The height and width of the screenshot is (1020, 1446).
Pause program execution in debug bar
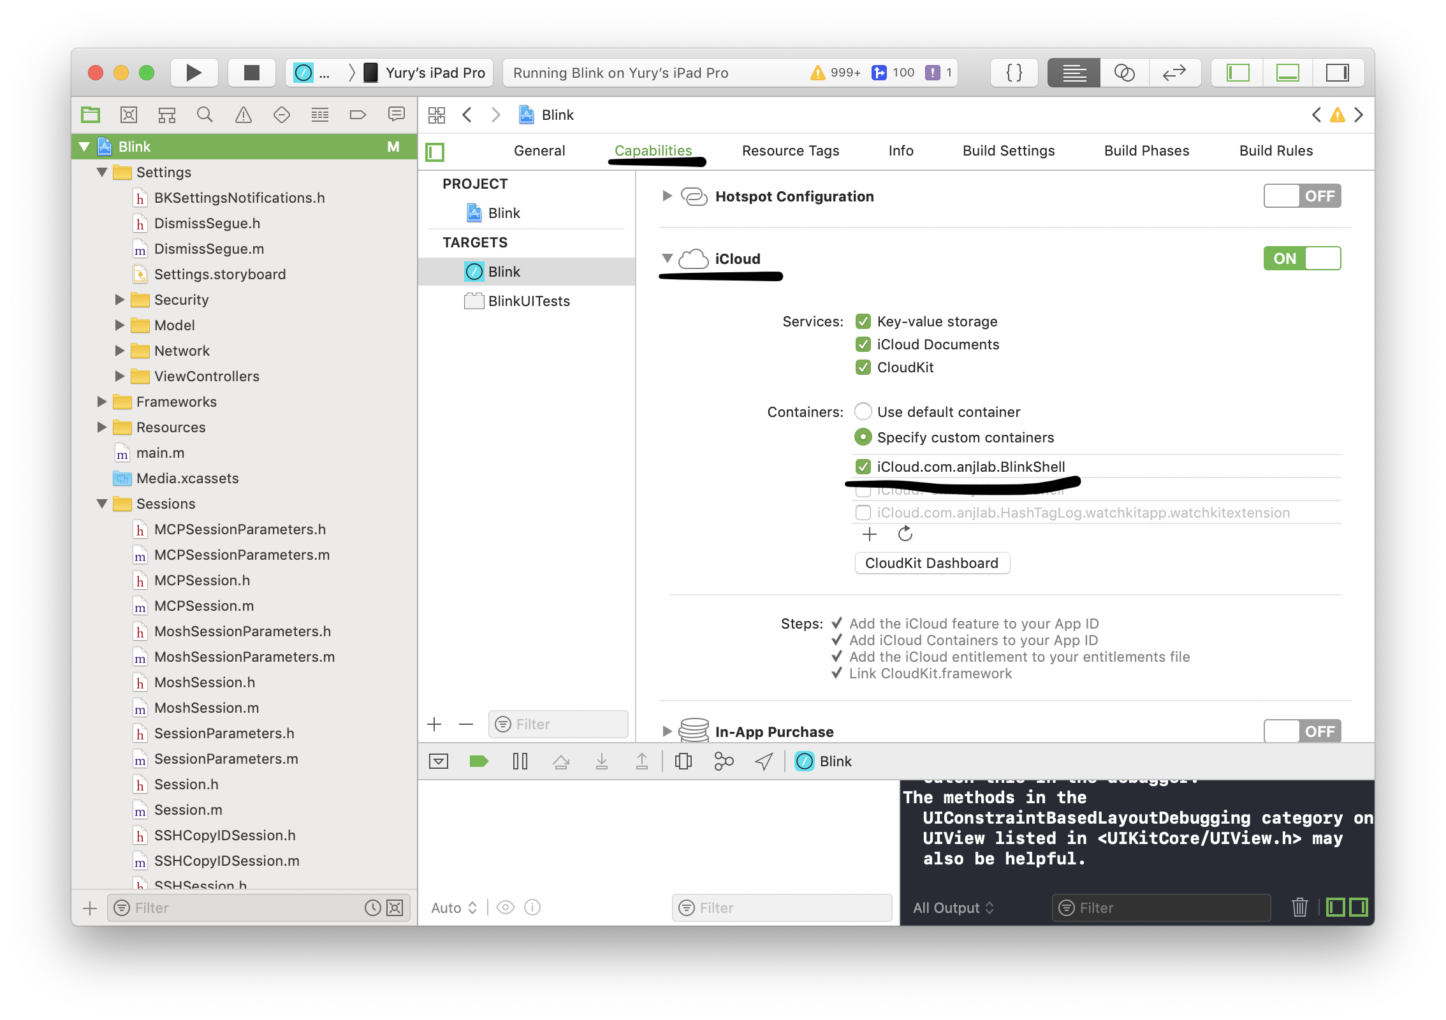(x=520, y=761)
